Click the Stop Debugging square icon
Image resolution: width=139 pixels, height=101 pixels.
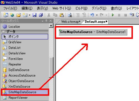[125, 15]
